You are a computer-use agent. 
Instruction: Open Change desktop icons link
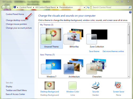click(x=16, y=20)
